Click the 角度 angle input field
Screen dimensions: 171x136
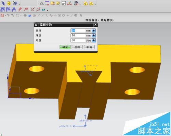pyautogui.click(x=78, y=40)
